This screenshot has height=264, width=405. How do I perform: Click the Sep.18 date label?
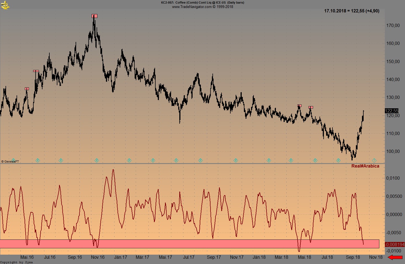[x=353, y=257]
